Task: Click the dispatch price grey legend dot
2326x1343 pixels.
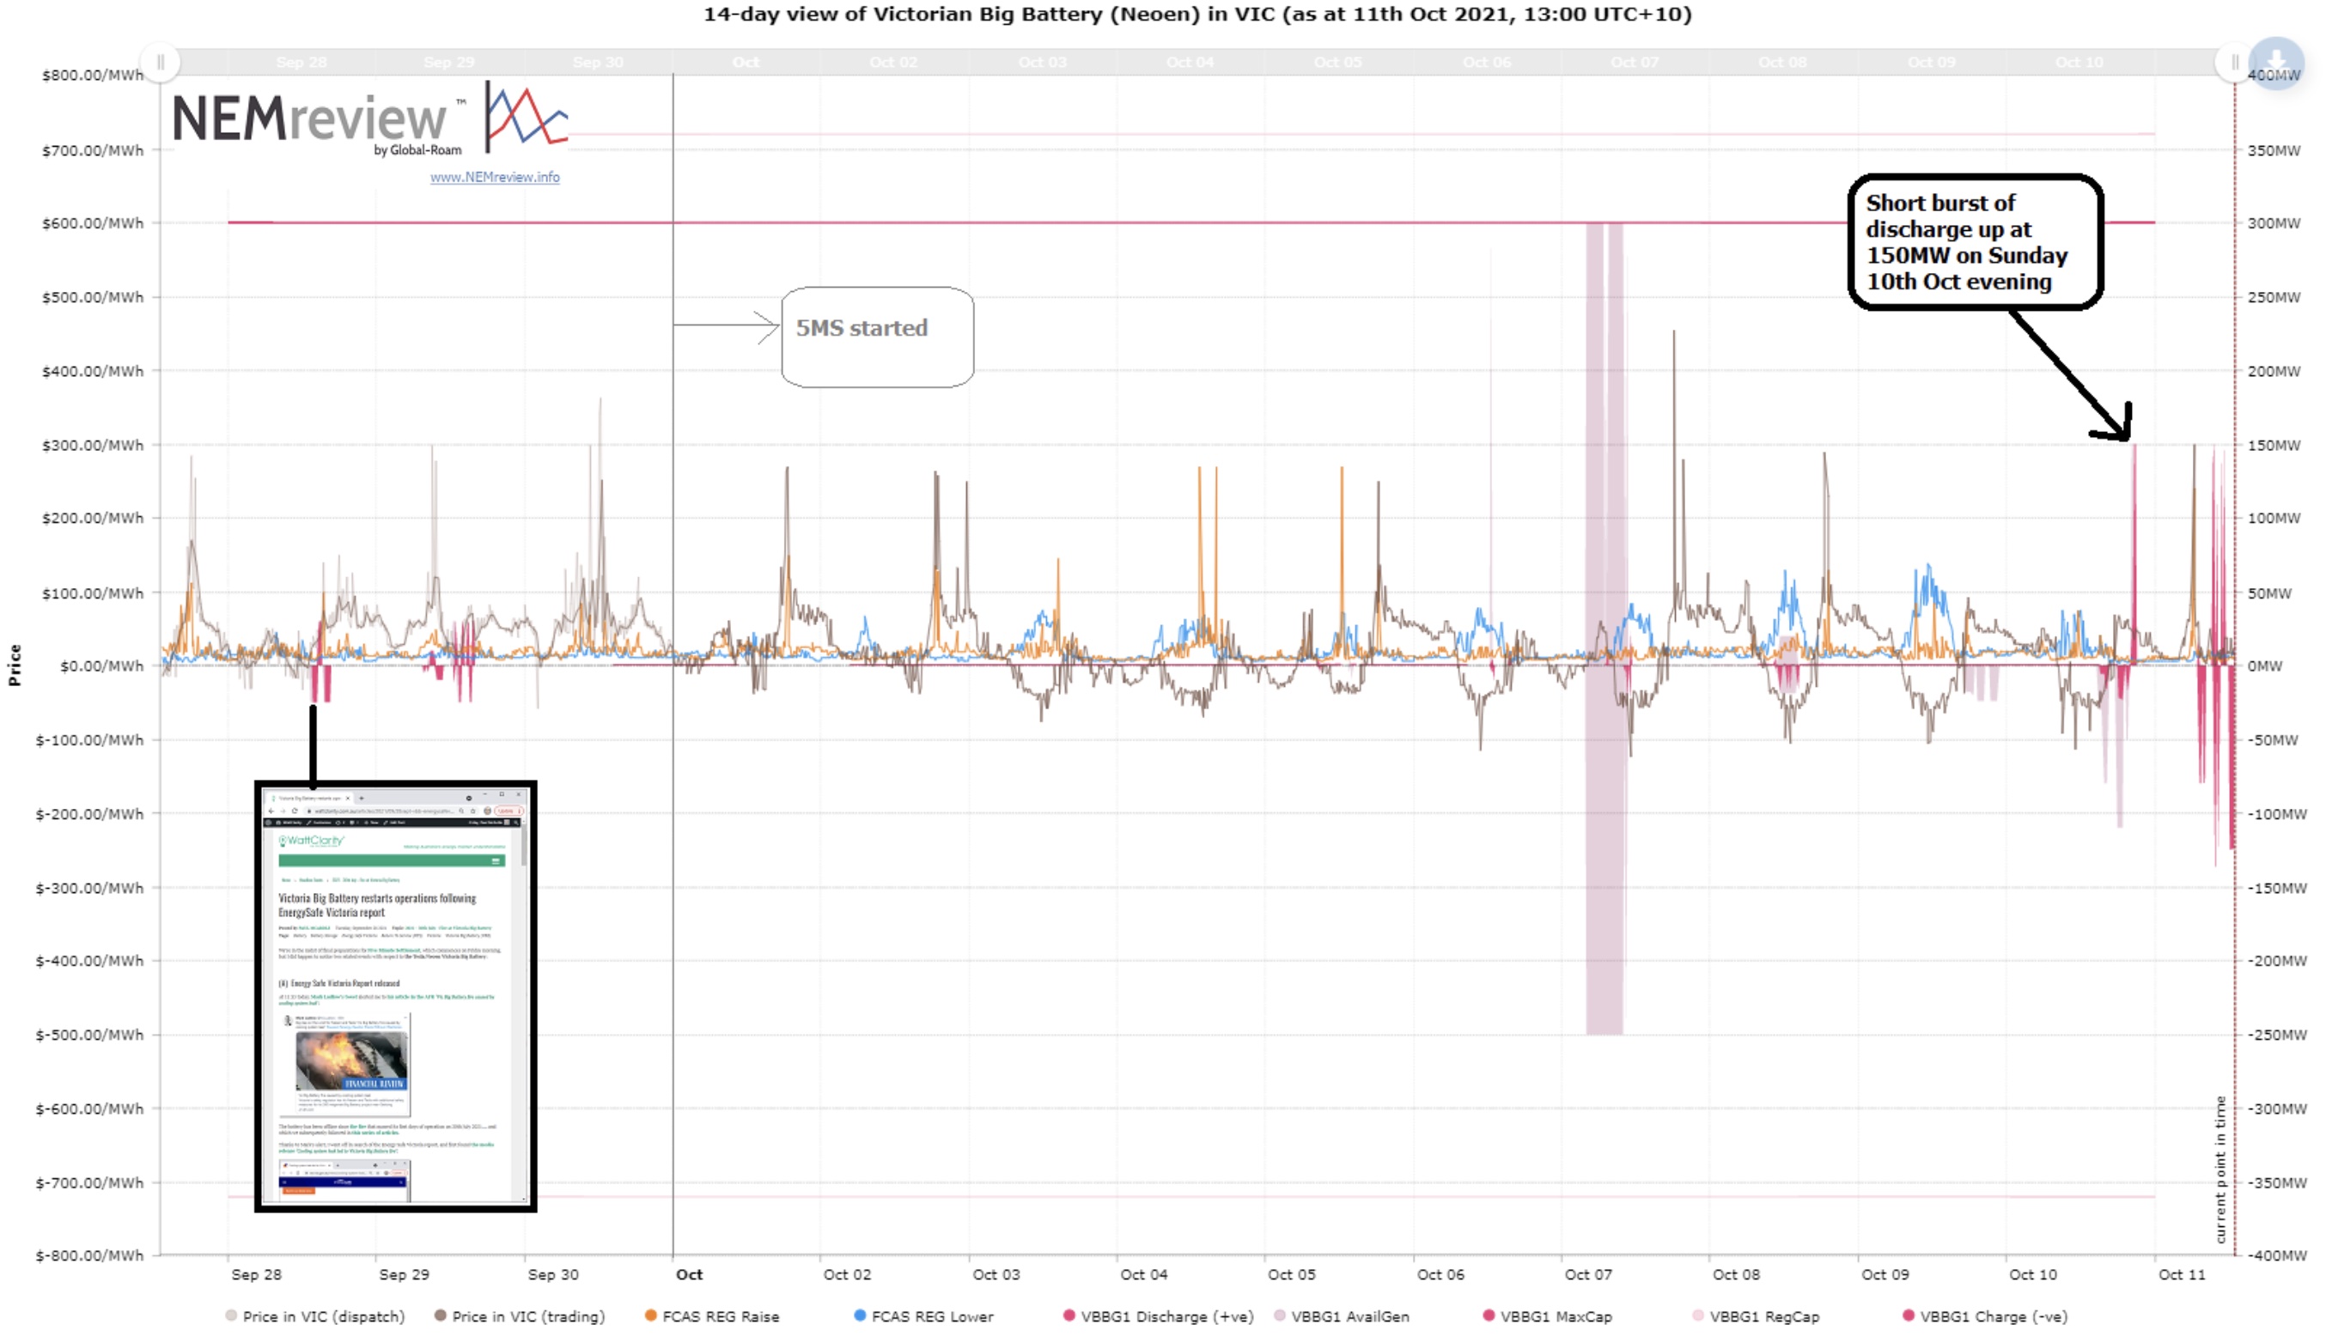Action: (231, 1316)
